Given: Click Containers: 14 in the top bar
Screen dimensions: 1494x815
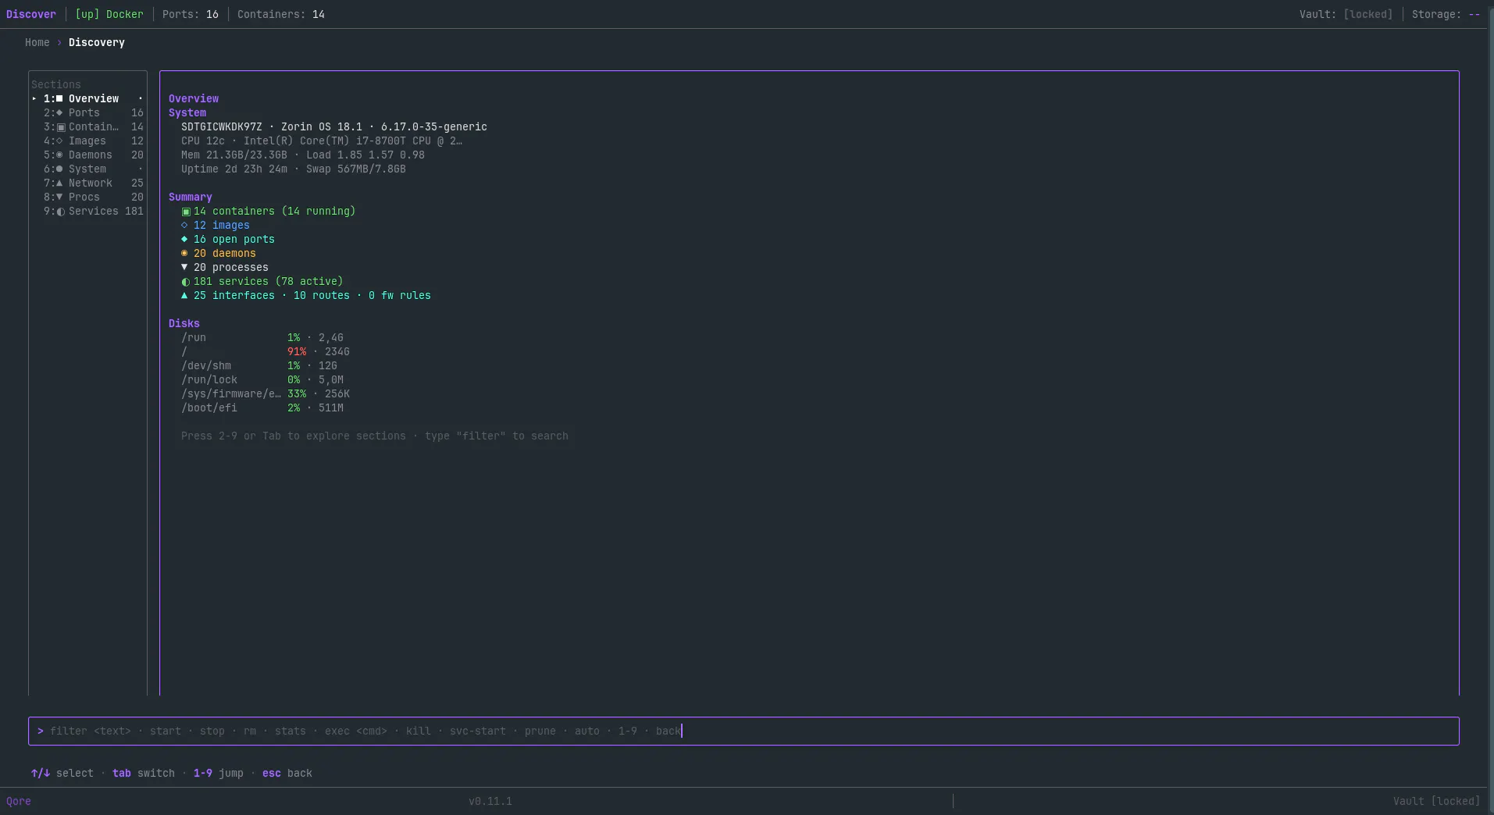Looking at the screenshot, I should 281,14.
